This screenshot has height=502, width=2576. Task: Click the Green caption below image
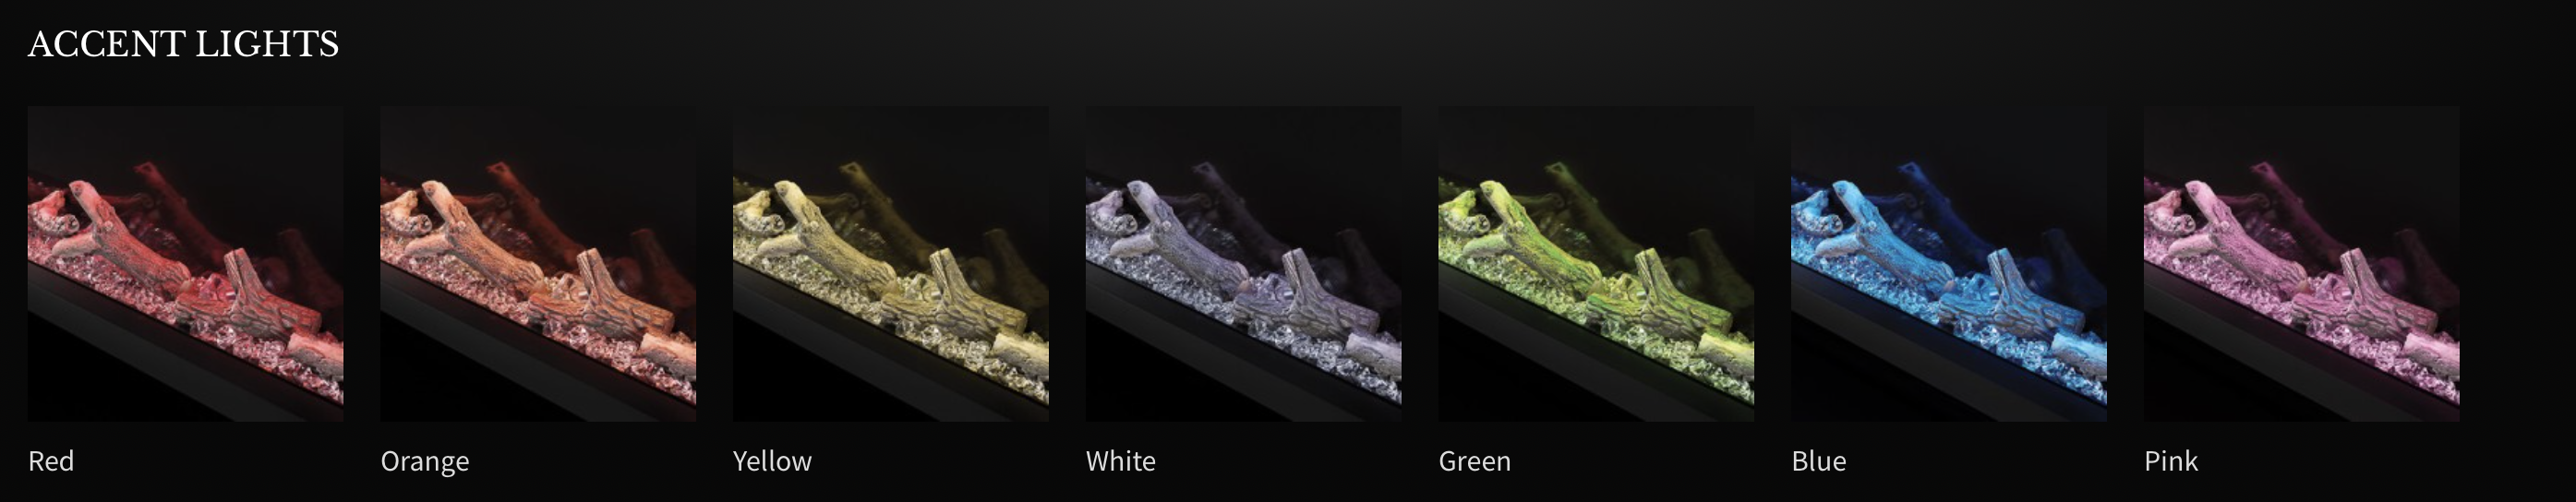(x=1475, y=461)
